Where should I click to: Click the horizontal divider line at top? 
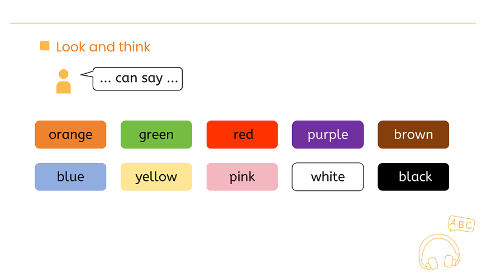243,23
